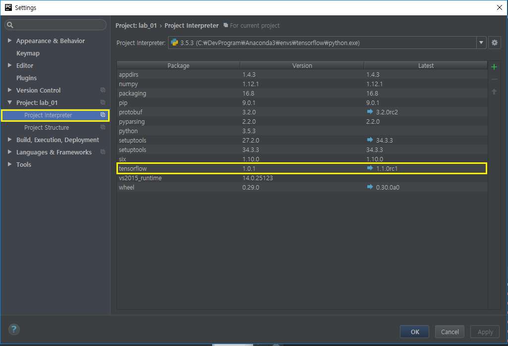
Task: Select the tensorflow package row
Action: (302, 168)
